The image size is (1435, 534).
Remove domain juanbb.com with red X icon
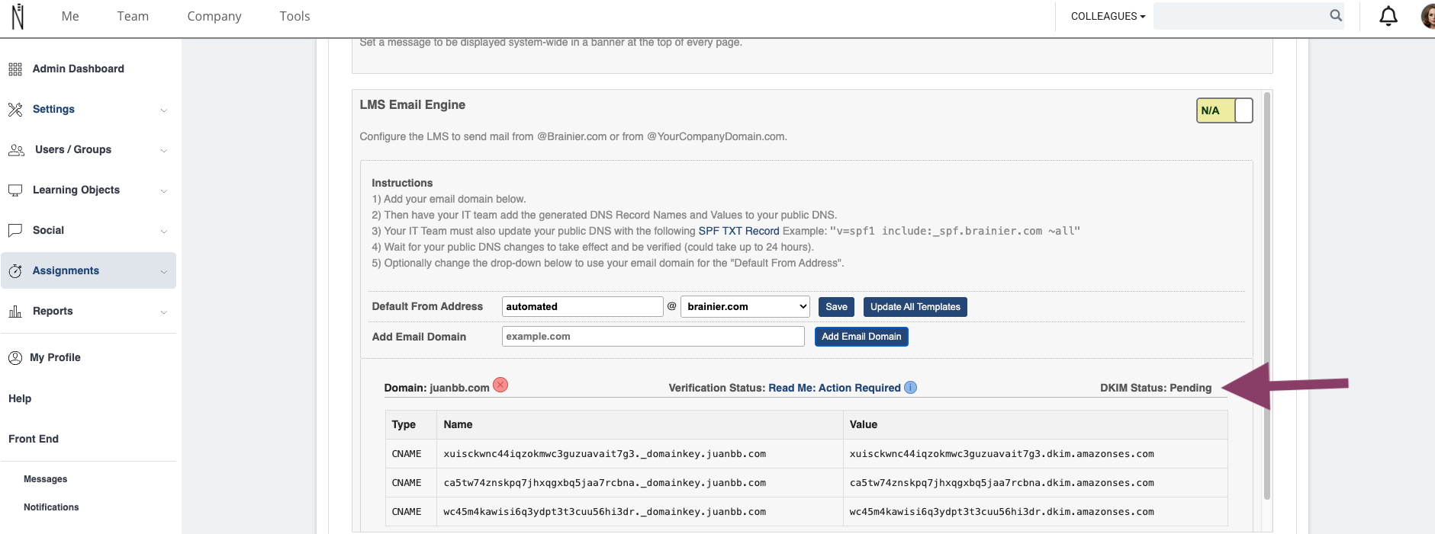[x=500, y=385]
